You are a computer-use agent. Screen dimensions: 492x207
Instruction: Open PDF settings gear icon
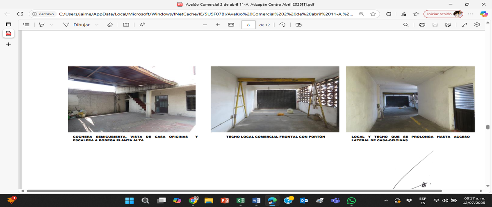(x=477, y=24)
